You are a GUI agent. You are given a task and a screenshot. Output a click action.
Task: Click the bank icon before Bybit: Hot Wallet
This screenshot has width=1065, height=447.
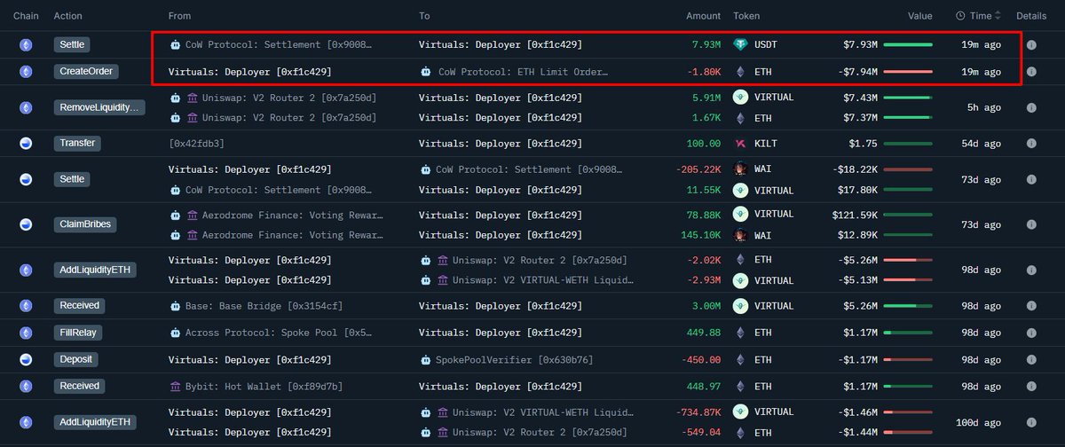[175, 387]
